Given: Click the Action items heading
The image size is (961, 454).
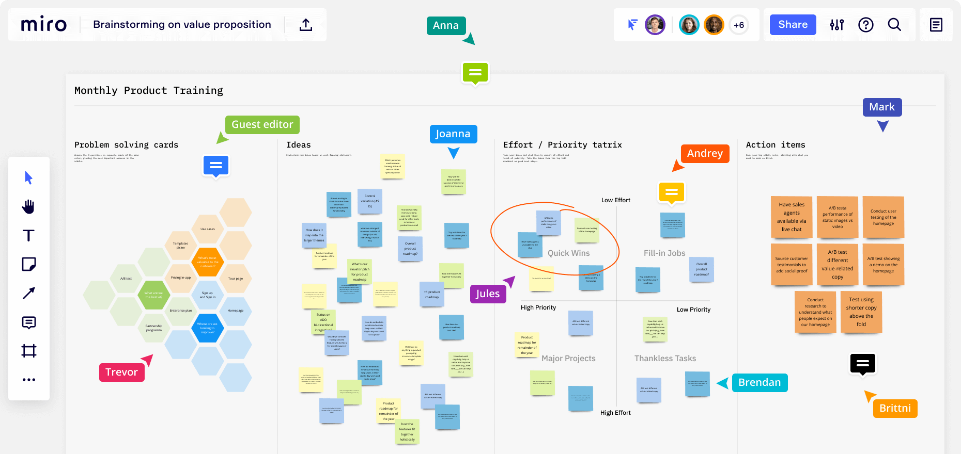Looking at the screenshot, I should pyautogui.click(x=776, y=145).
